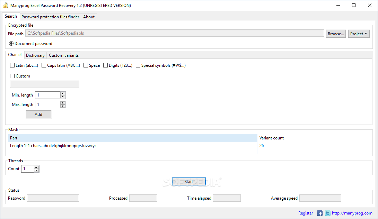Screen dimensions: 378x219
Task: Click the Part column header
Action: click(x=133, y=138)
